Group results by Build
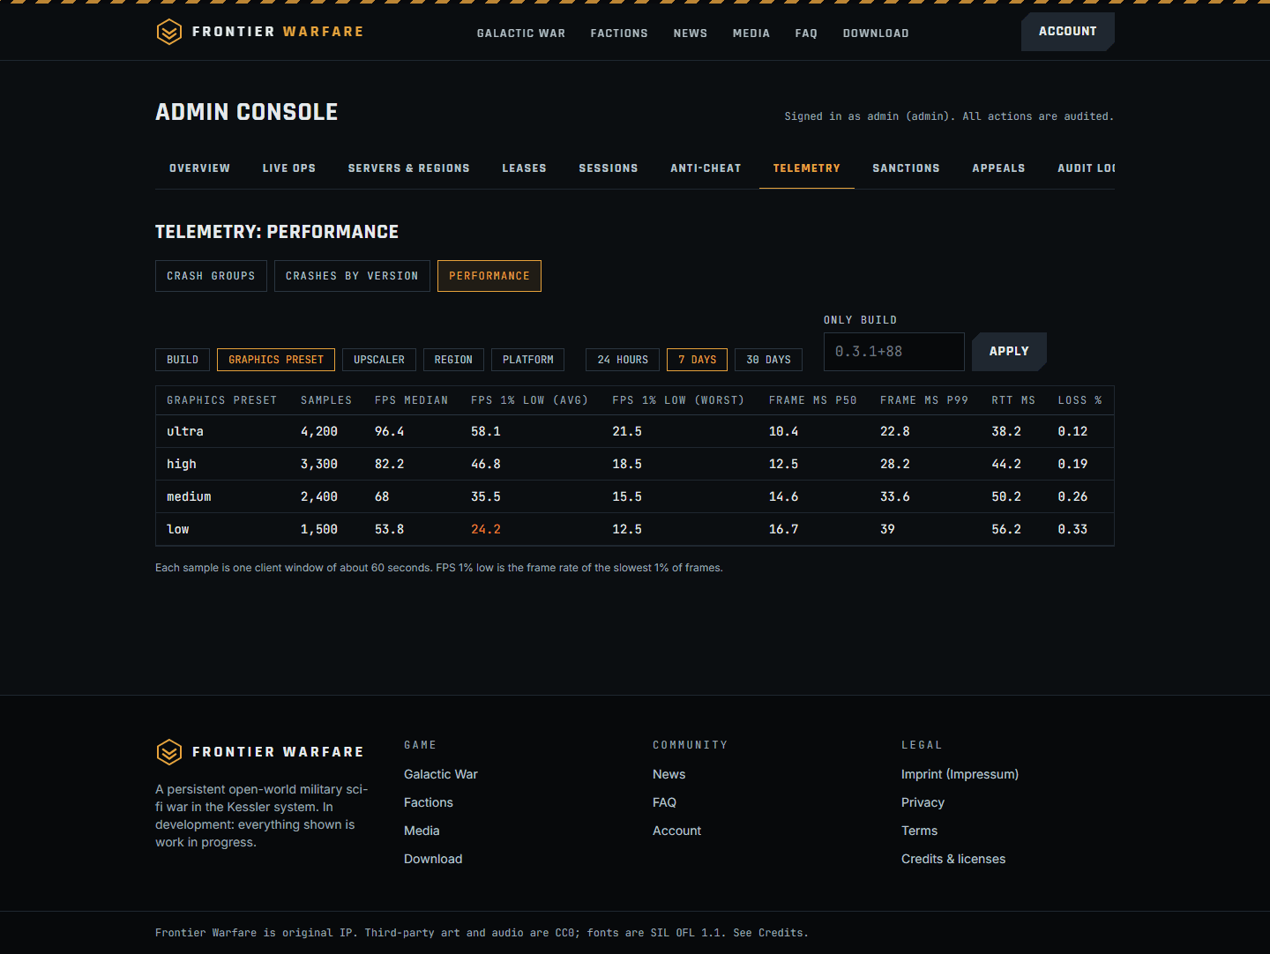The image size is (1270, 954). pyautogui.click(x=183, y=360)
